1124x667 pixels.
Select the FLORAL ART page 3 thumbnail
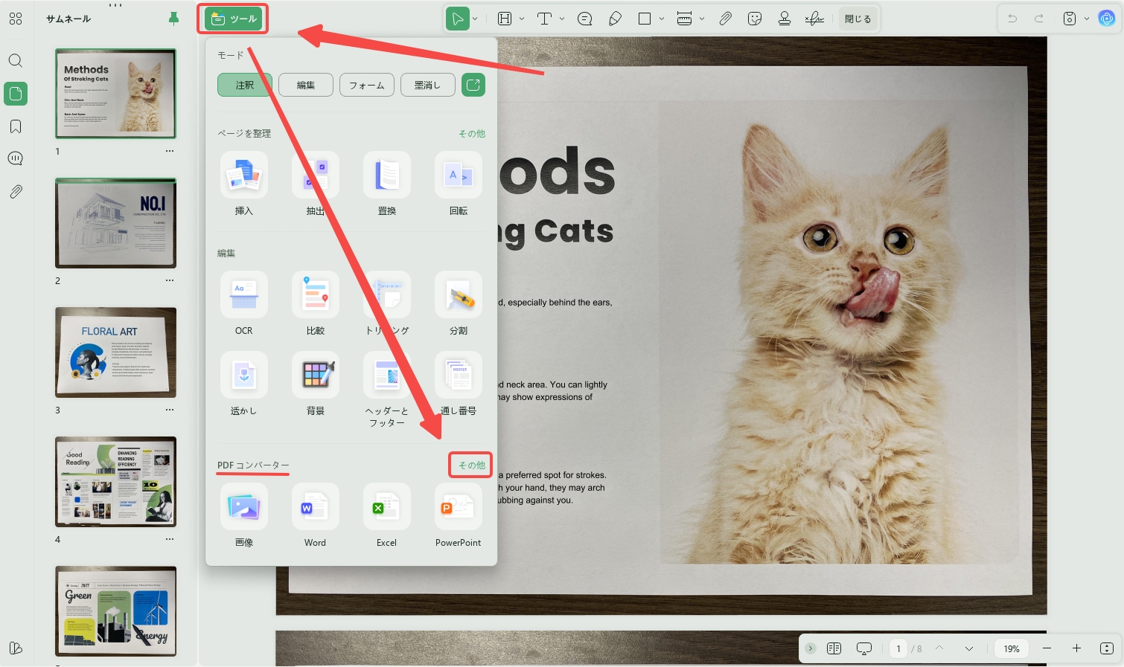click(x=116, y=352)
